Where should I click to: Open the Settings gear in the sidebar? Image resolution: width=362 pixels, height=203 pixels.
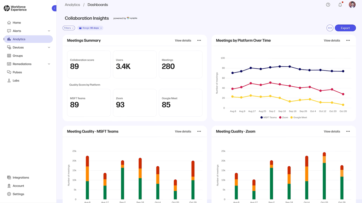point(8,194)
